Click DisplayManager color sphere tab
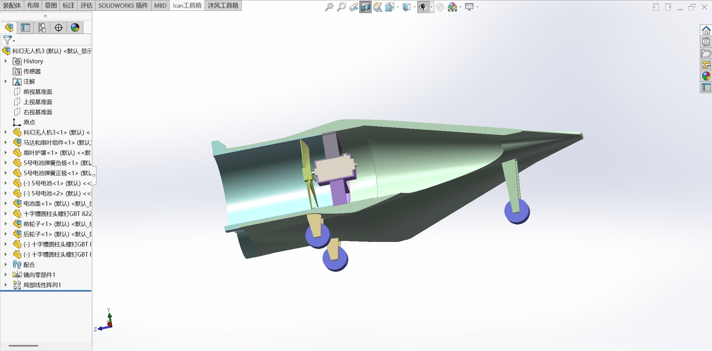712x351 pixels. (75, 28)
